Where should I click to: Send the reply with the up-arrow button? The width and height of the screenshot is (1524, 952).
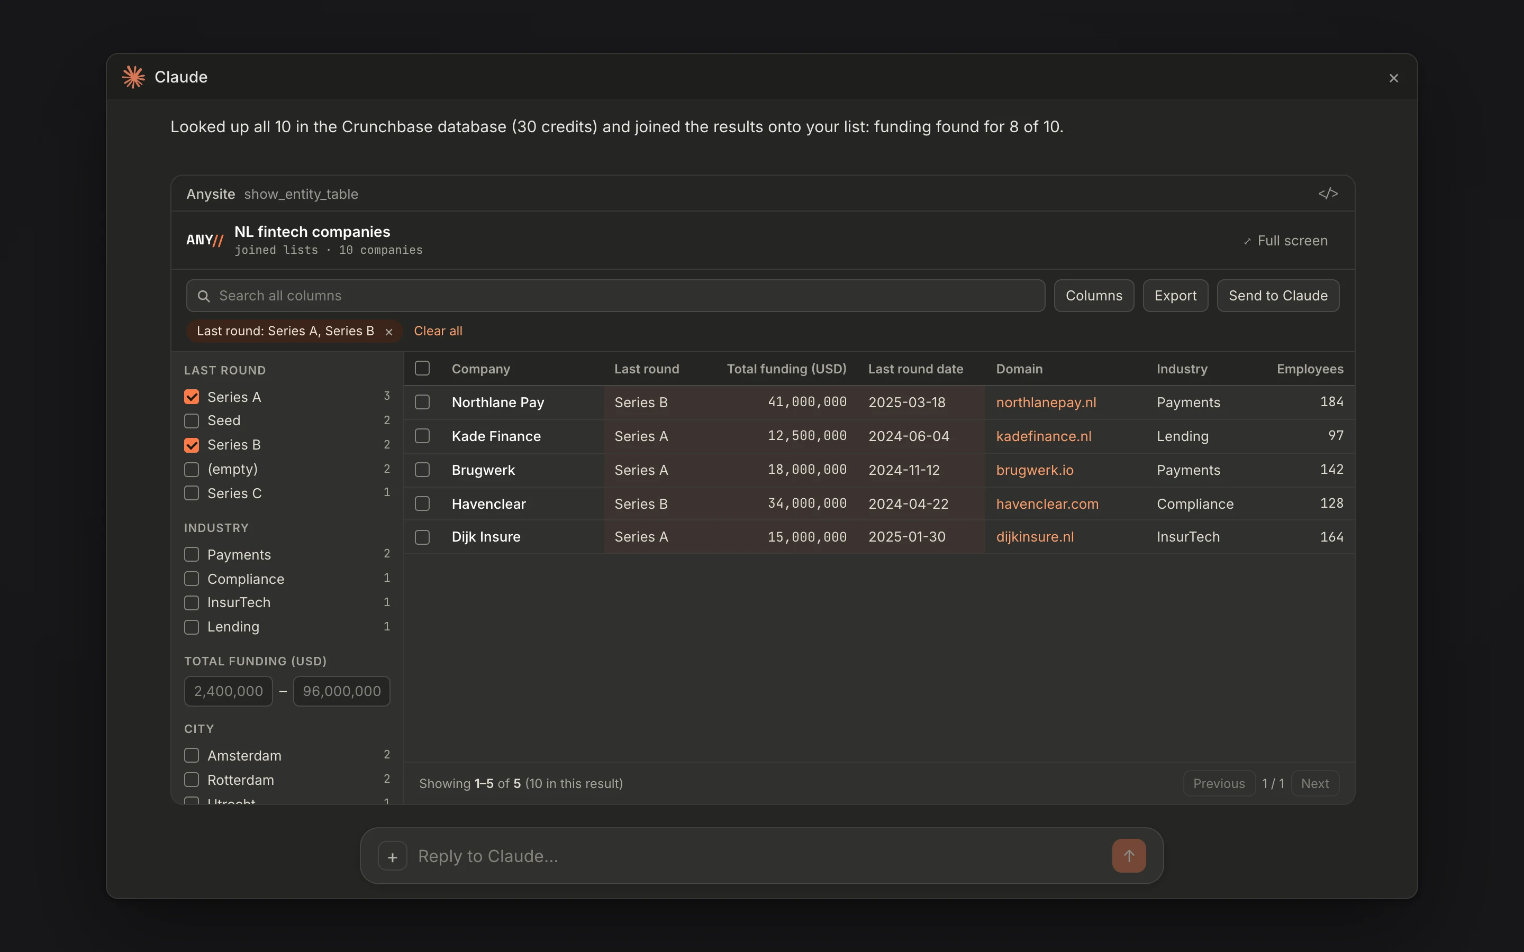click(x=1129, y=856)
